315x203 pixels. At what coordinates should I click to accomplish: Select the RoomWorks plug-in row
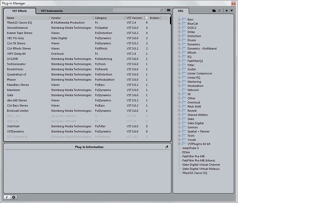88,69
